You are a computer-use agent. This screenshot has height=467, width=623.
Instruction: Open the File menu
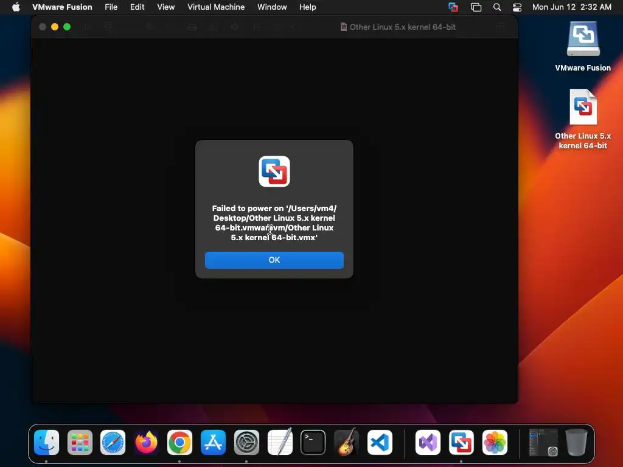pyautogui.click(x=111, y=7)
